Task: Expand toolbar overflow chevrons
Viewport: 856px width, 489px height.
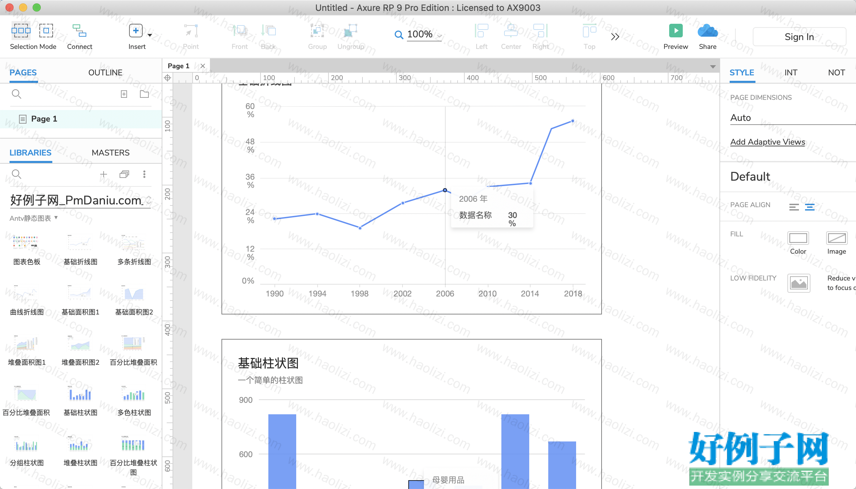Action: click(615, 37)
